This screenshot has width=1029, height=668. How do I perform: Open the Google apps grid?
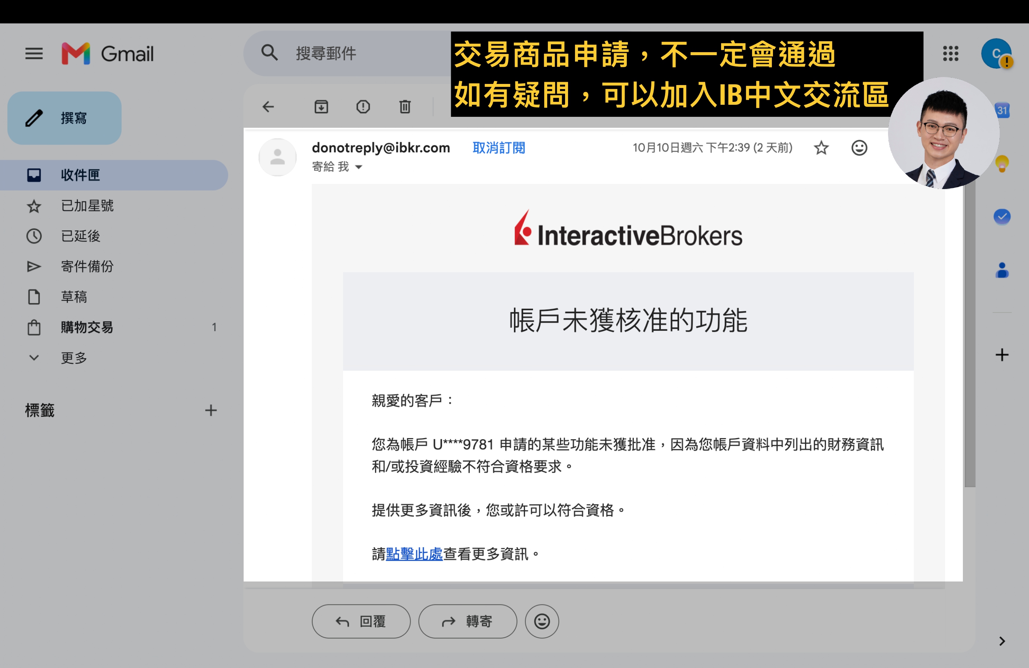pyautogui.click(x=950, y=54)
